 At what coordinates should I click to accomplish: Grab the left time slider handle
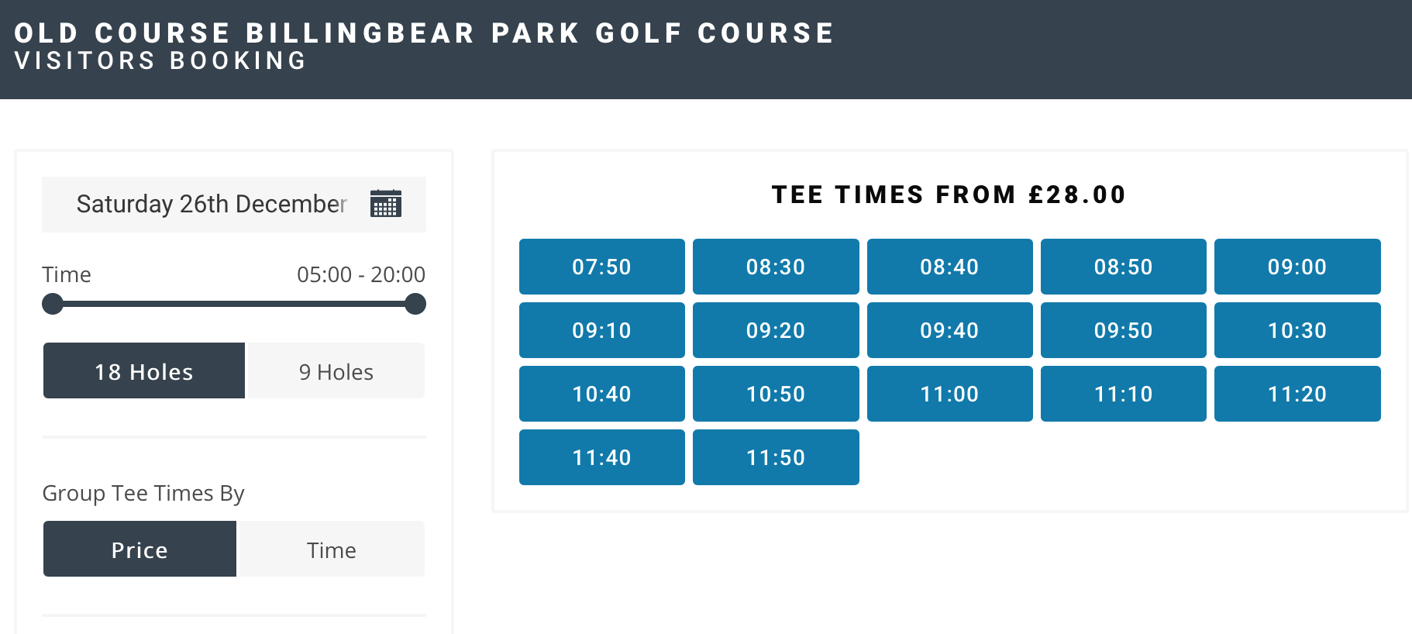tap(53, 304)
